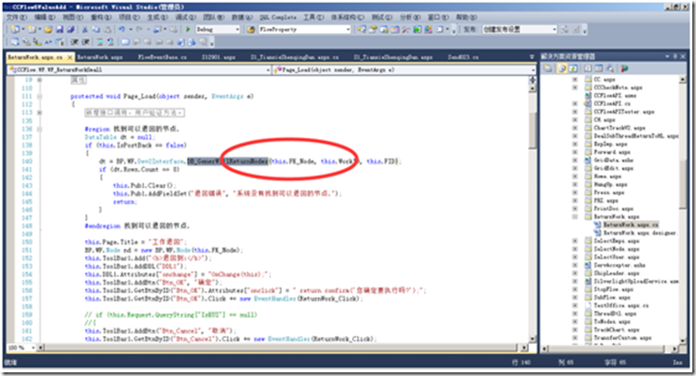Click View Designer icon in Solution Explorer toolbar
Screen dimensions: 696x376
[x=598, y=68]
